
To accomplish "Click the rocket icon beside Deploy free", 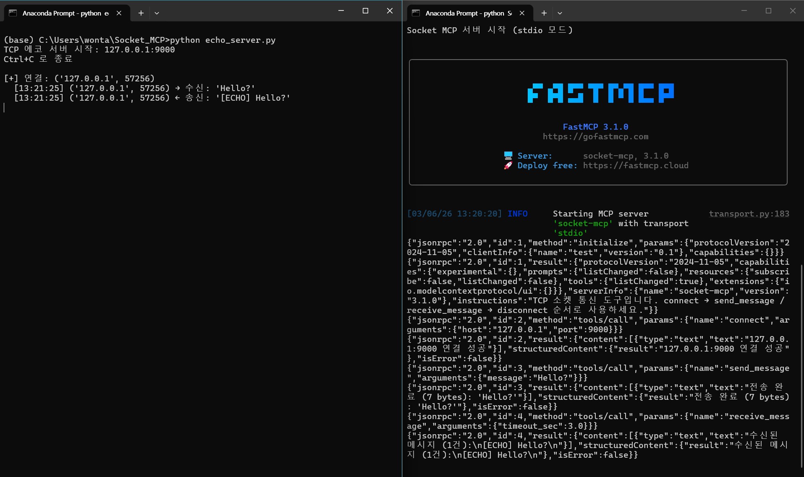I will pos(508,165).
